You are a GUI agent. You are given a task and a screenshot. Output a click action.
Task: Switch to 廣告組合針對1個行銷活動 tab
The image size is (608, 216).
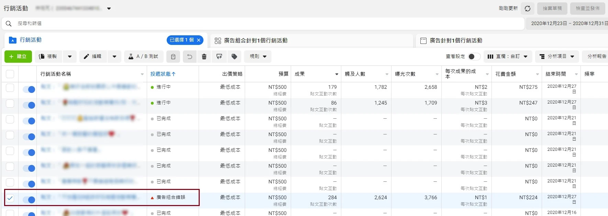(256, 40)
